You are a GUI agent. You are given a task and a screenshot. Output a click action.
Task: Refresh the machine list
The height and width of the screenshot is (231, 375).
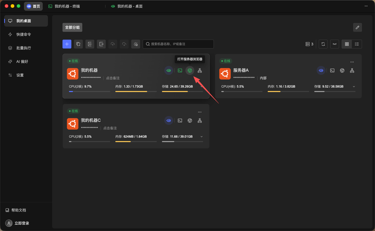(x=323, y=44)
